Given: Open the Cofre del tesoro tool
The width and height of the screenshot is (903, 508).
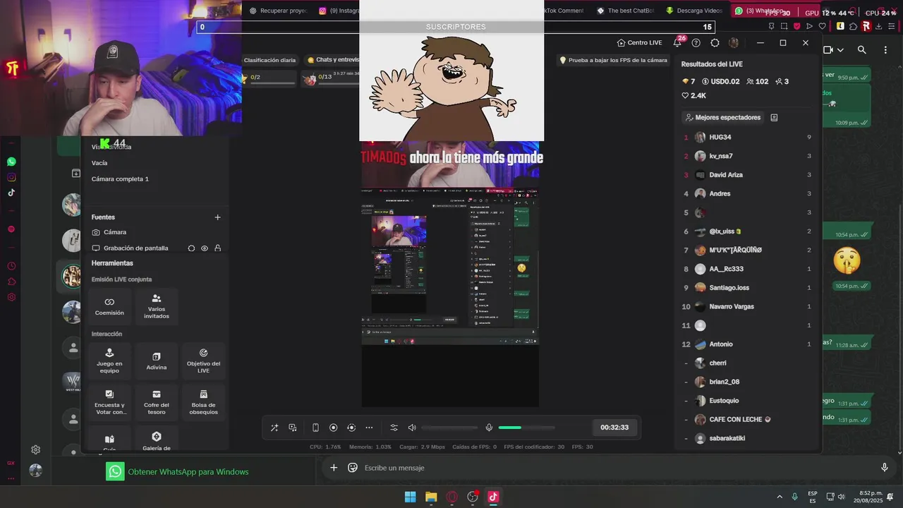Looking at the screenshot, I should pyautogui.click(x=157, y=401).
